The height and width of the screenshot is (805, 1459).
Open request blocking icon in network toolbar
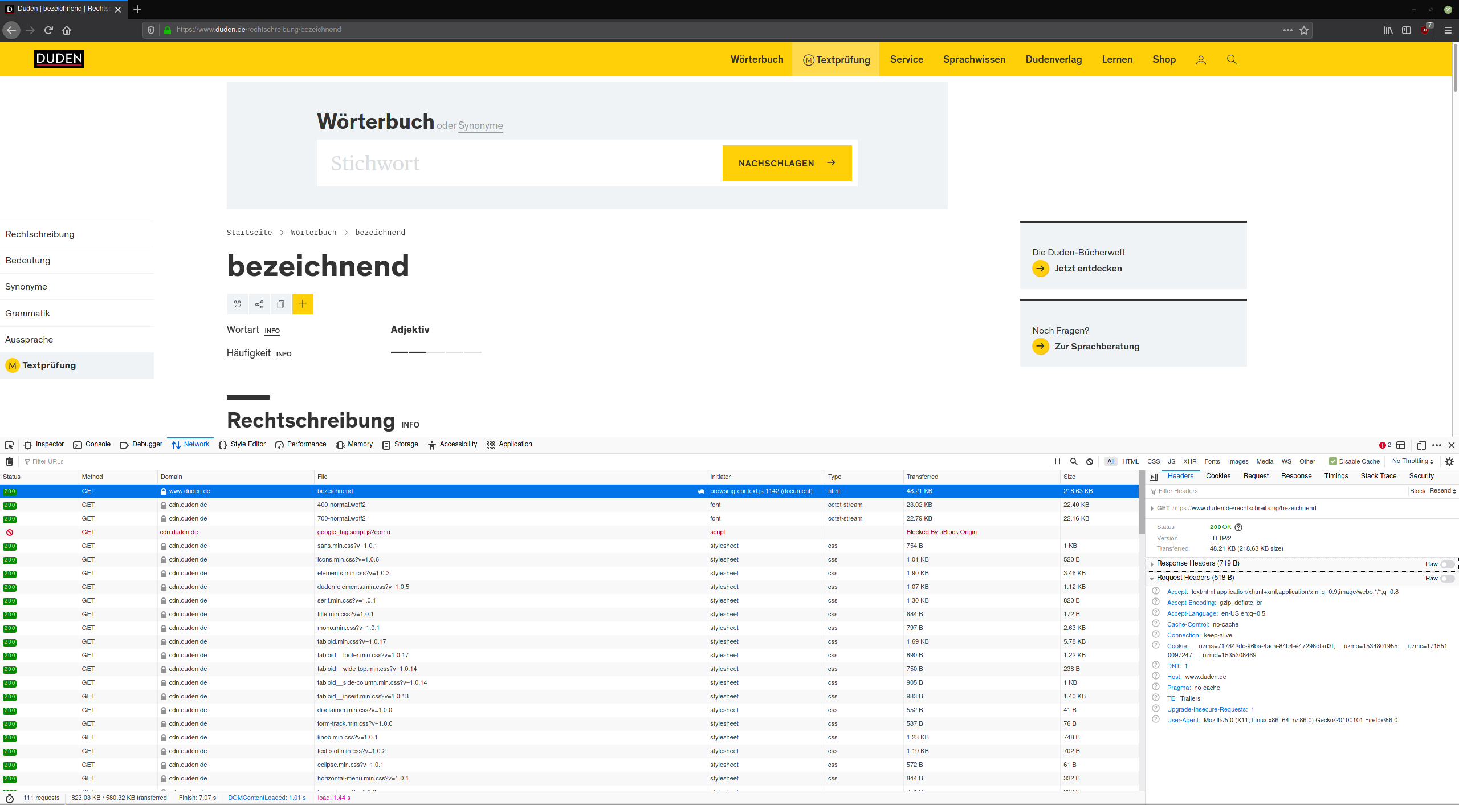coord(1090,461)
